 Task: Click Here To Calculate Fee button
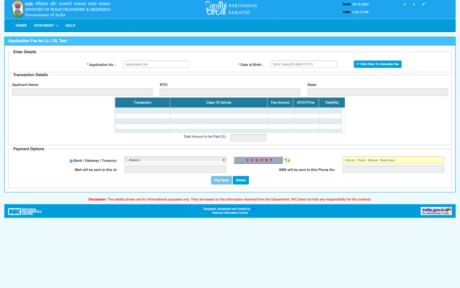[377, 64]
